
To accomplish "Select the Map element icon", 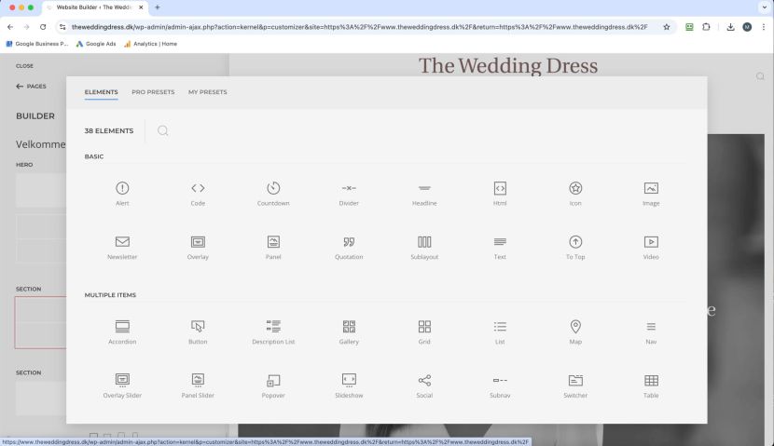I will 575,327.
